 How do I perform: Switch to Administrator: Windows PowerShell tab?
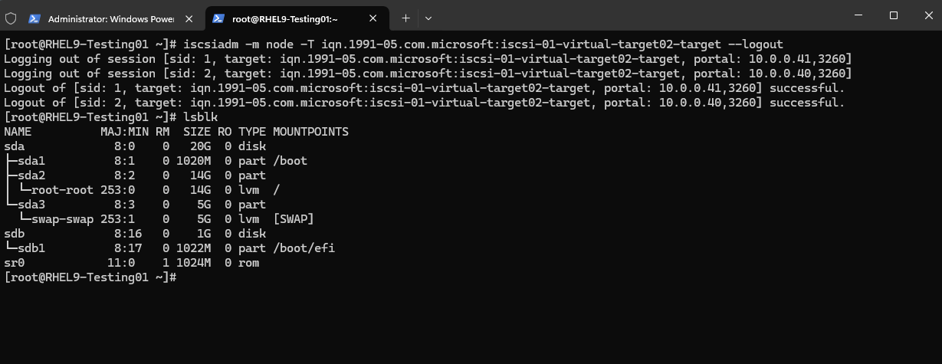pyautogui.click(x=112, y=18)
